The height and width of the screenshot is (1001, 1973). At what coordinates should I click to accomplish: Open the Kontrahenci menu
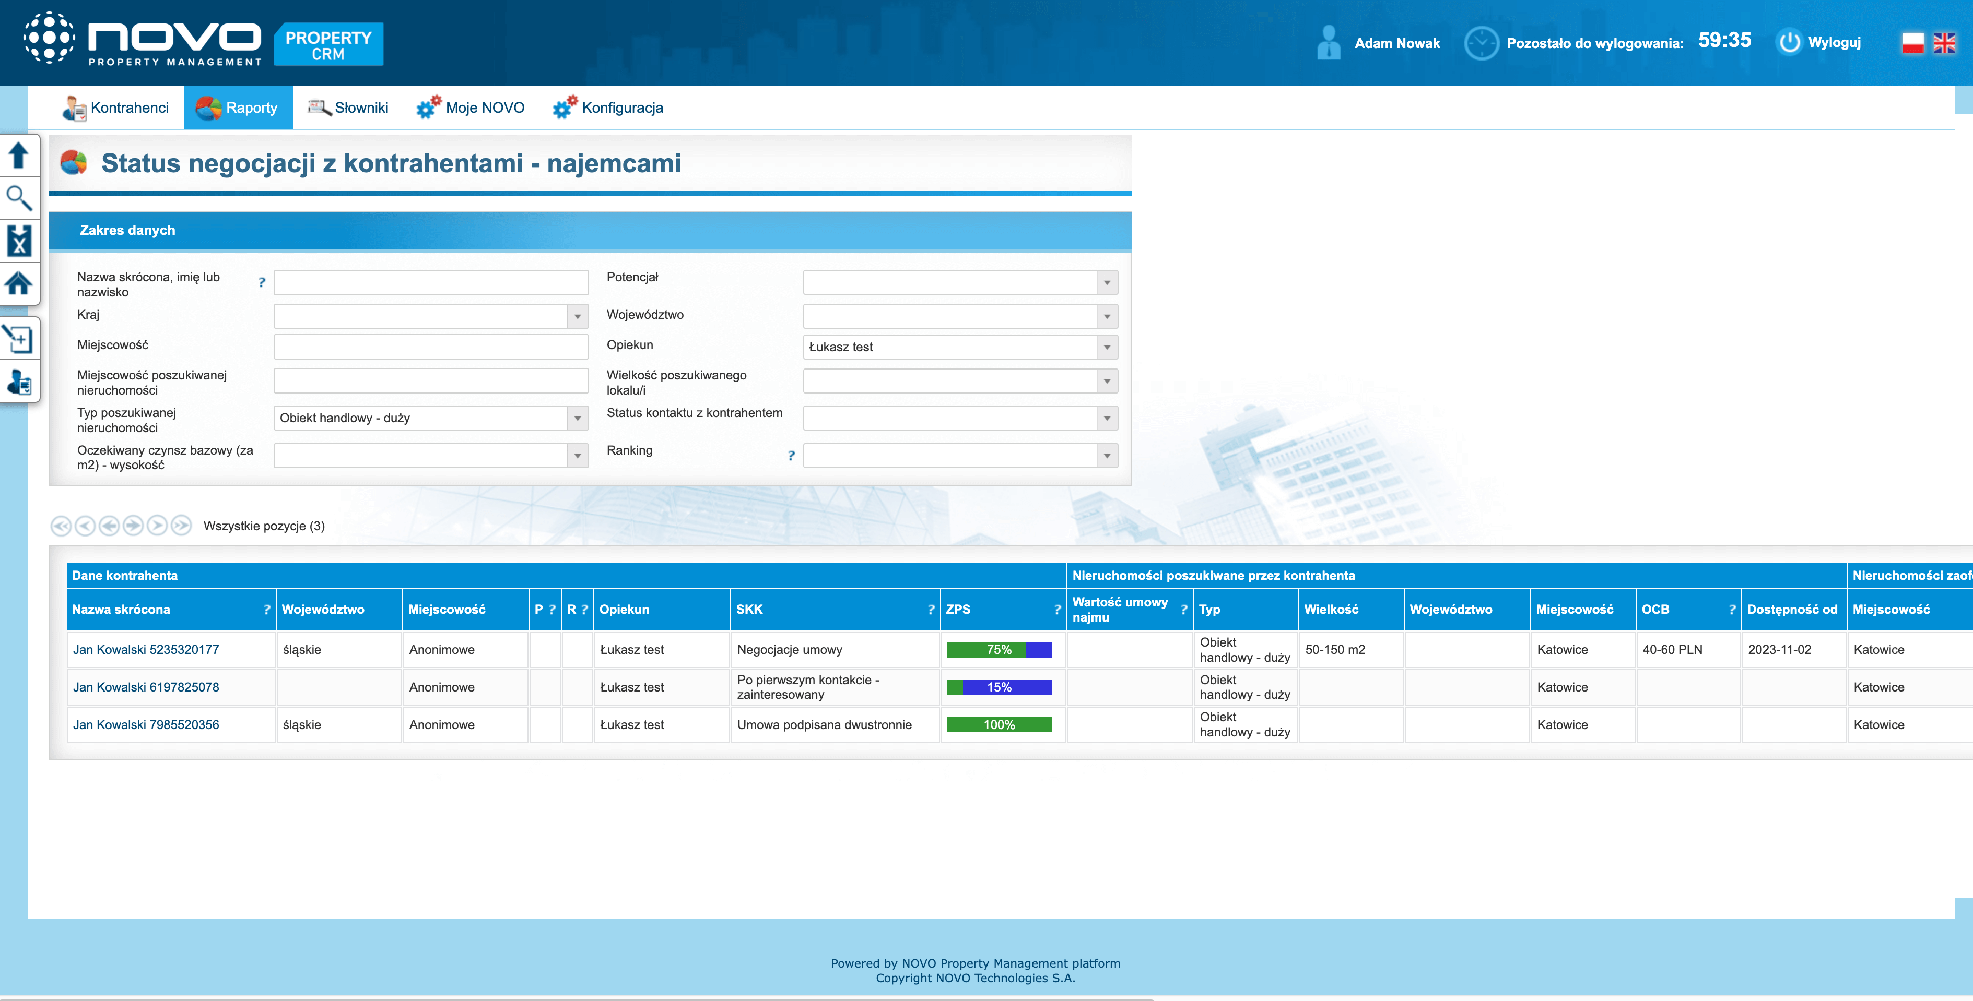[116, 108]
